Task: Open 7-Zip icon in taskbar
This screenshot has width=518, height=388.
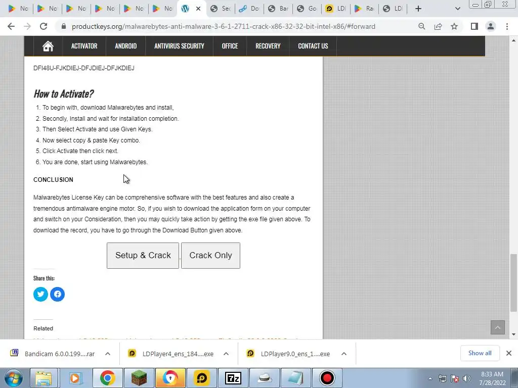Action: (x=233, y=378)
